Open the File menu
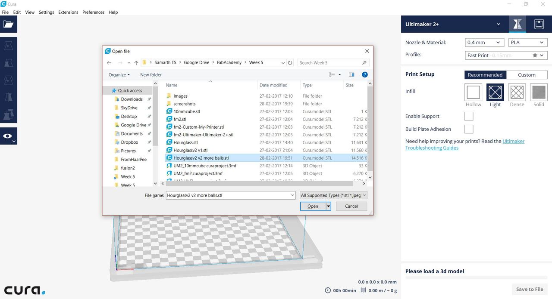 point(5,12)
